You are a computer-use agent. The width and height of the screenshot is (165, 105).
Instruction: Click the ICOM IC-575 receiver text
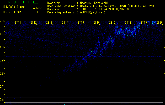(105, 9)
